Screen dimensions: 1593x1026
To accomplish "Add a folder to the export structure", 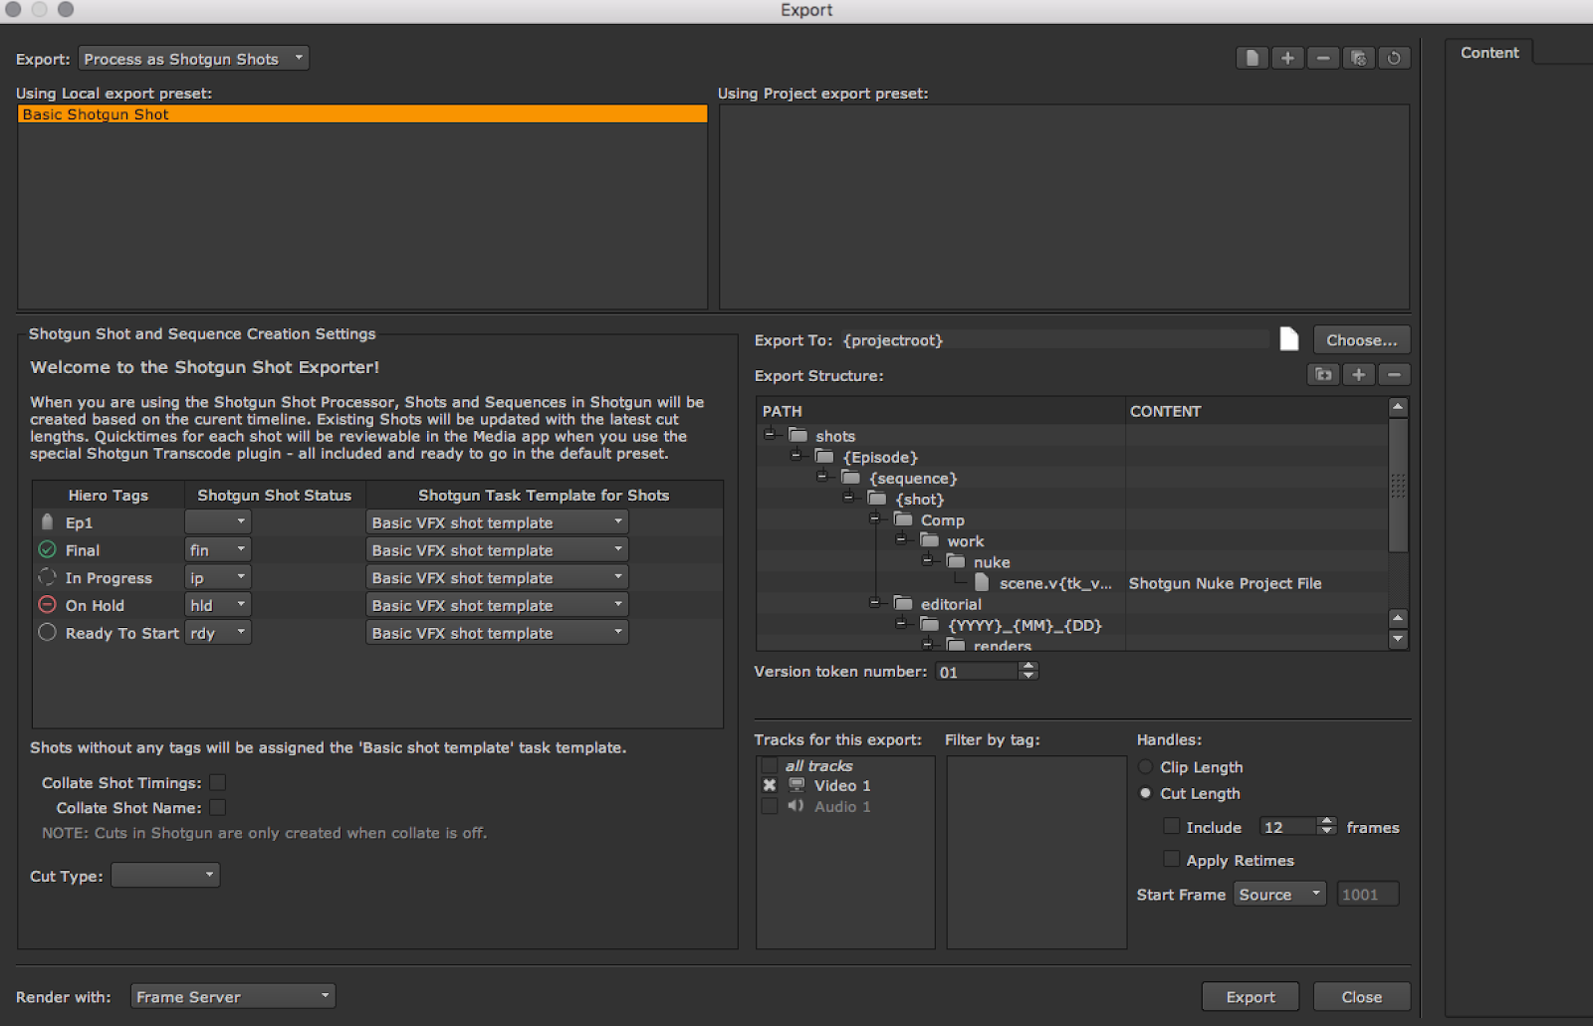I will [1323, 374].
